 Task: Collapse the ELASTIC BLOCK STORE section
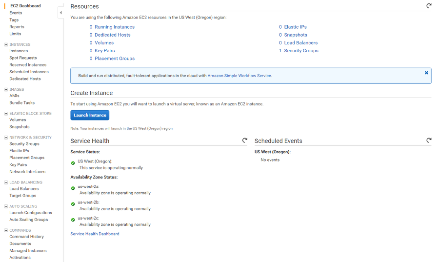(x=6, y=113)
